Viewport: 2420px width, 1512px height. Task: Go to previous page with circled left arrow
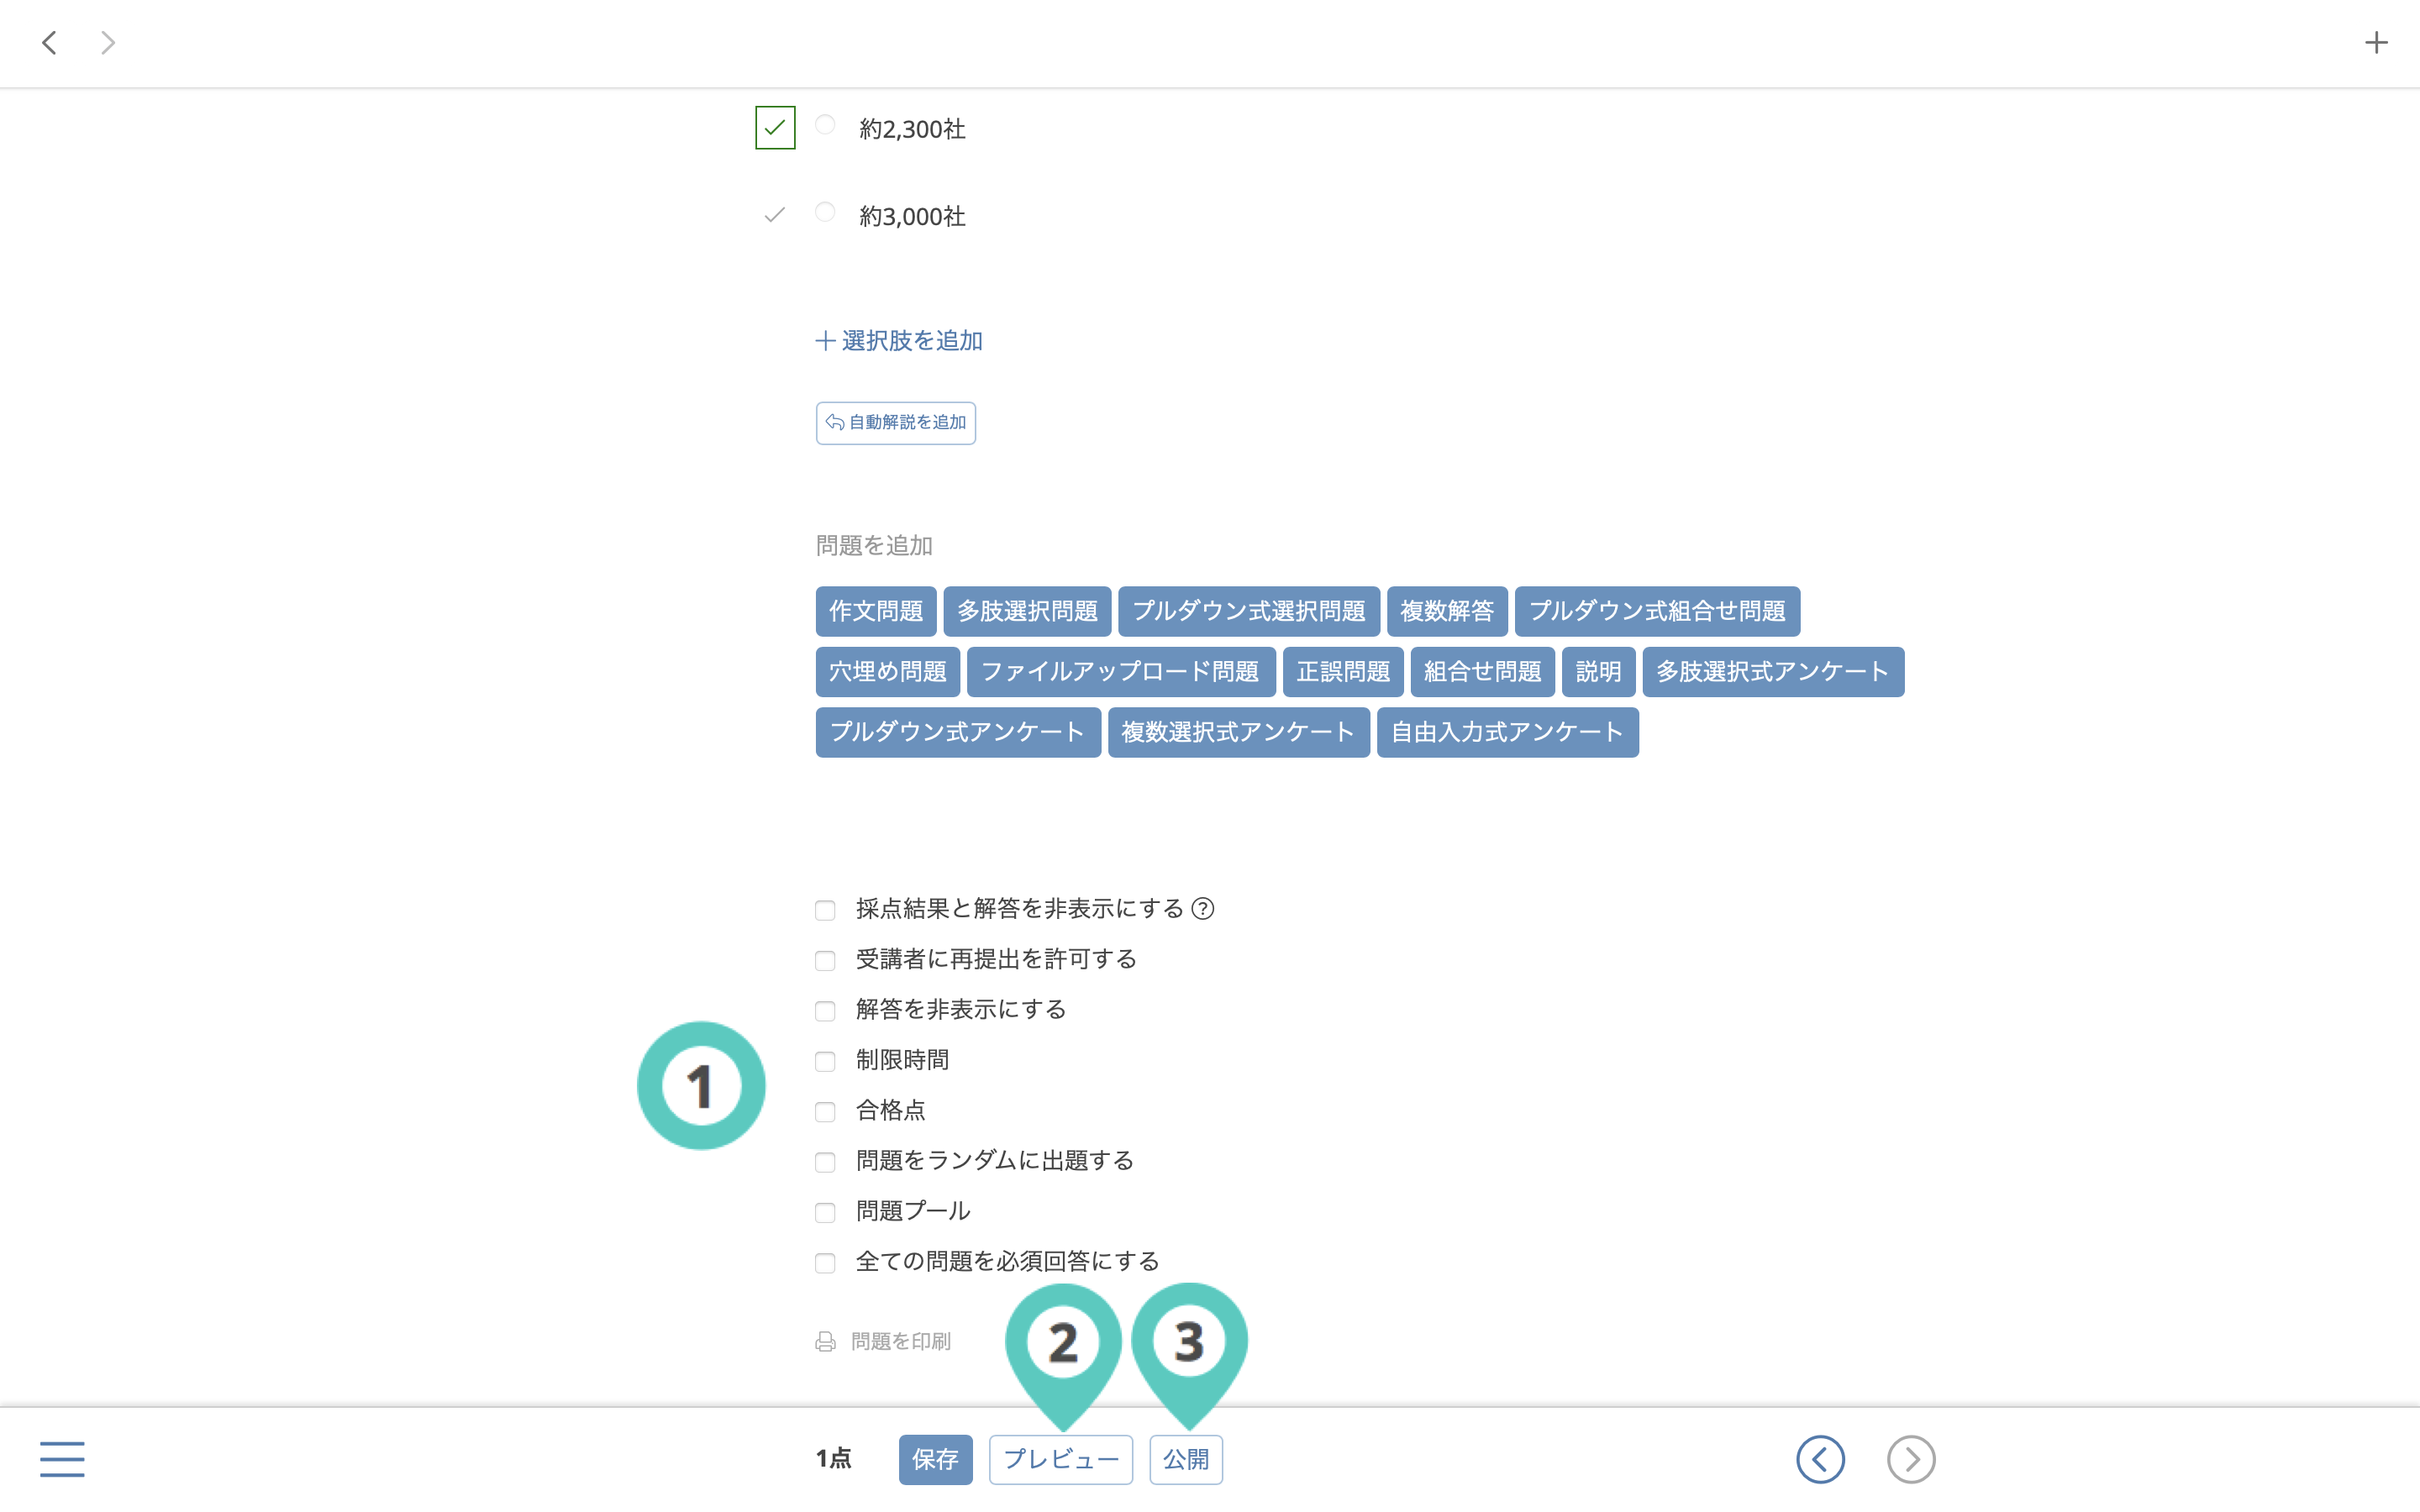(x=1820, y=1459)
